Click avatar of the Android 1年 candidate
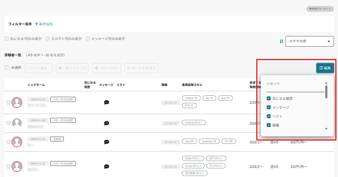This screenshot has height=177, width=338. [x=17, y=102]
